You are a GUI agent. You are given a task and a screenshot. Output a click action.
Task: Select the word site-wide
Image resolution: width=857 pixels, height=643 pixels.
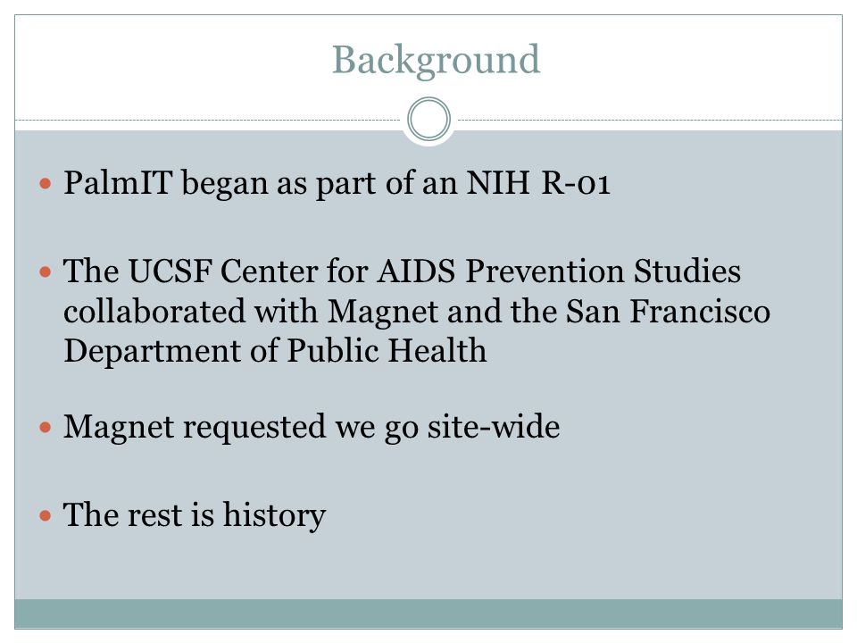[x=494, y=427]
